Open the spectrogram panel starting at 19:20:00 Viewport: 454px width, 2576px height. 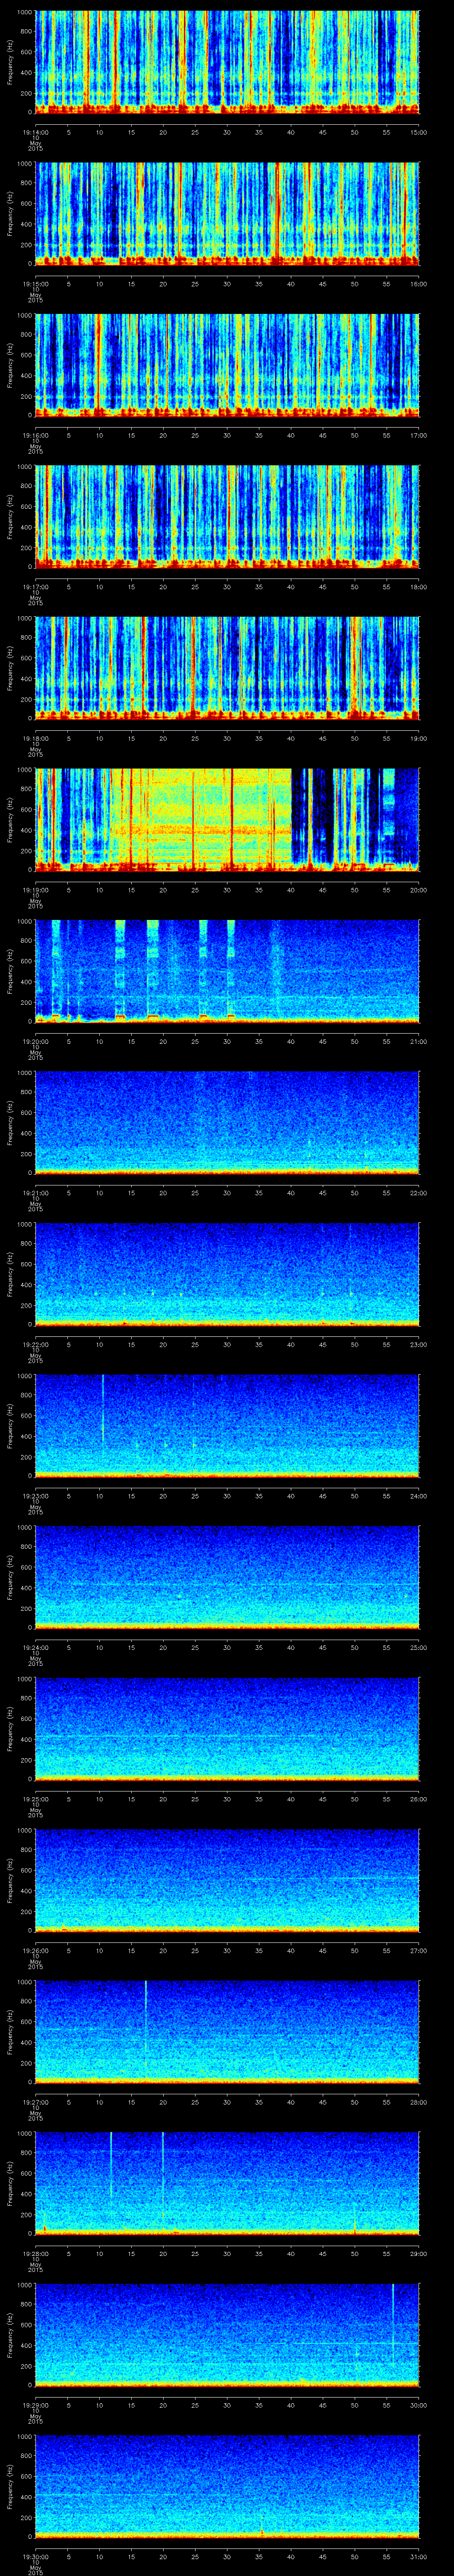point(227,971)
